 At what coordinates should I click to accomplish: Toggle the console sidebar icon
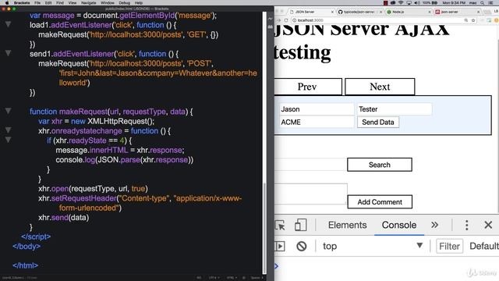[280, 247]
